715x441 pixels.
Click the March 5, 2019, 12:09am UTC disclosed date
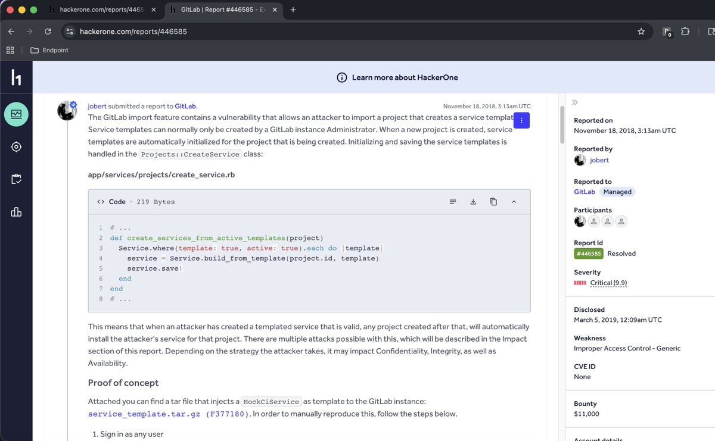point(618,320)
